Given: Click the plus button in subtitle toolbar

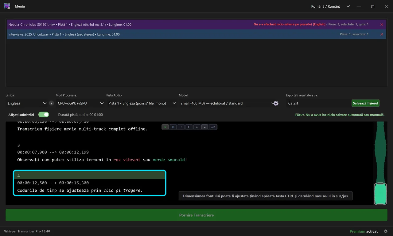Looking at the screenshot, I should pyautogui.click(x=197, y=127).
